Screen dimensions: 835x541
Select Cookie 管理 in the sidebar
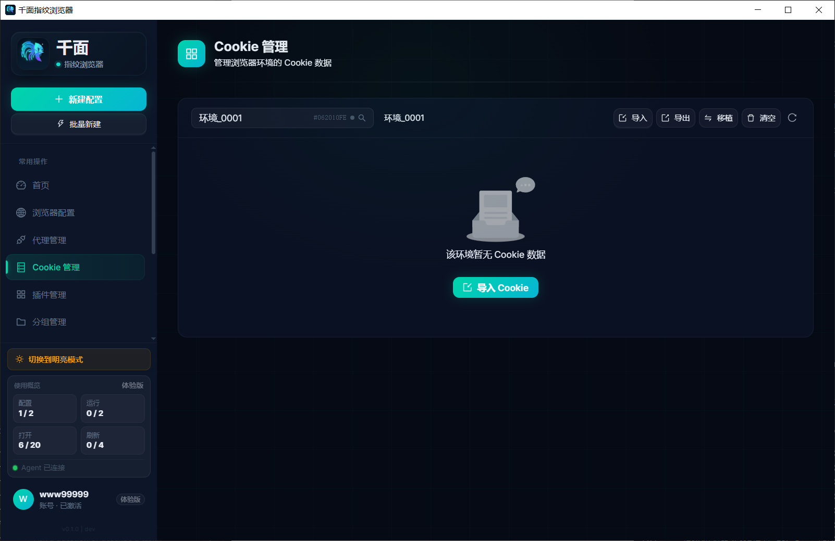(x=76, y=267)
